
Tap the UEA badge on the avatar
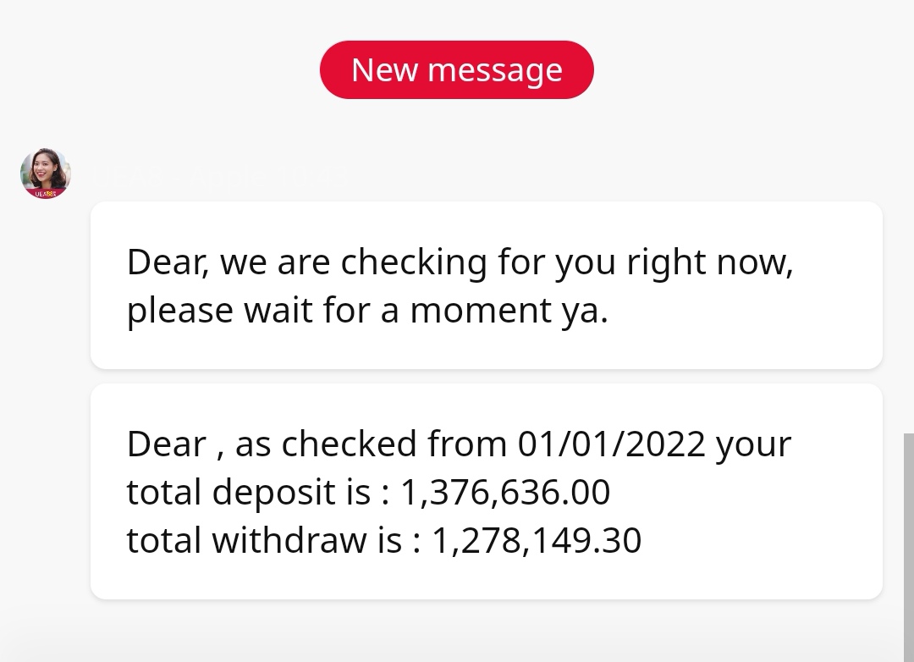click(46, 194)
